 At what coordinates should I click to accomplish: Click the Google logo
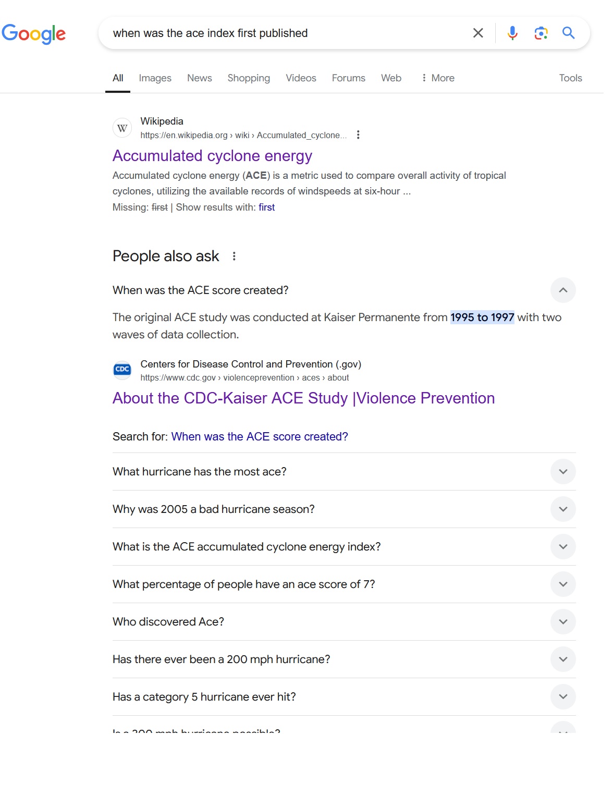tap(34, 33)
